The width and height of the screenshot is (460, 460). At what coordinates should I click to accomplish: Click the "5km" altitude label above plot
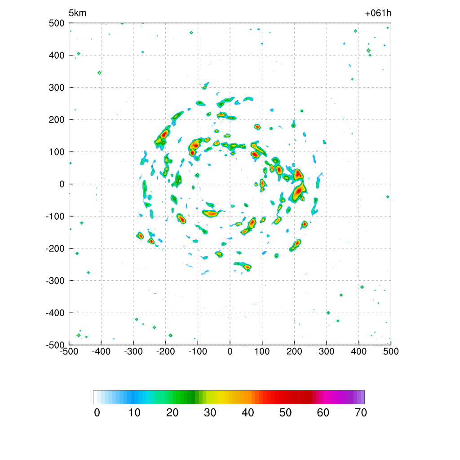pos(77,13)
